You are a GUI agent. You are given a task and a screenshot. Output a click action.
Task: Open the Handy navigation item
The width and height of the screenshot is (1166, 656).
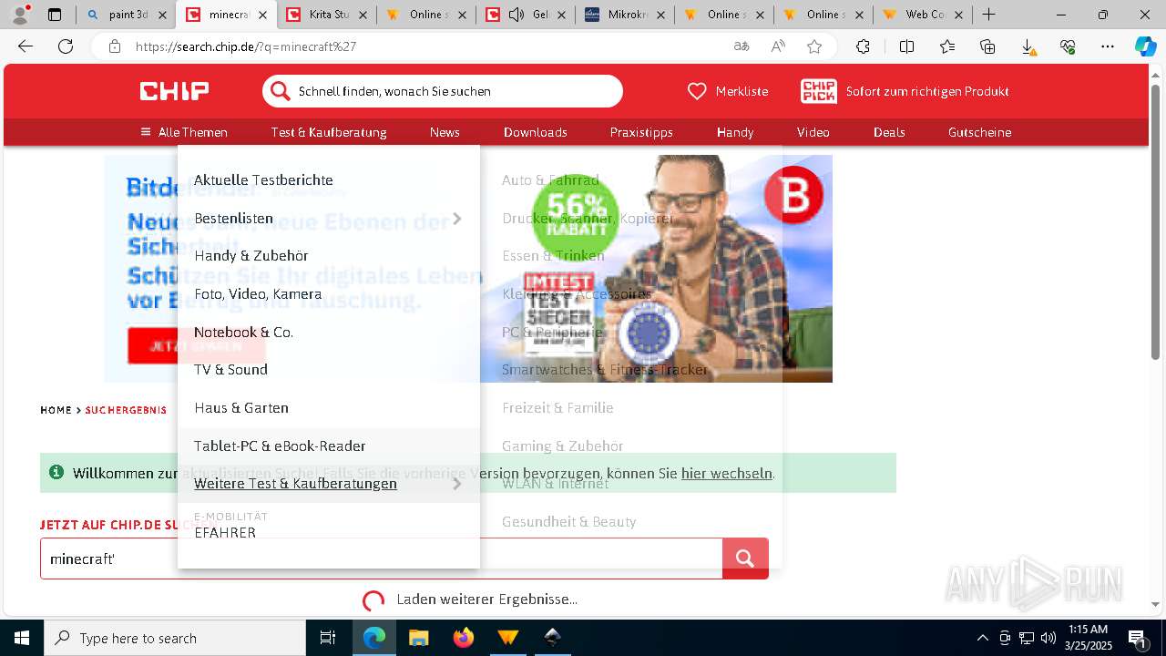point(735,132)
